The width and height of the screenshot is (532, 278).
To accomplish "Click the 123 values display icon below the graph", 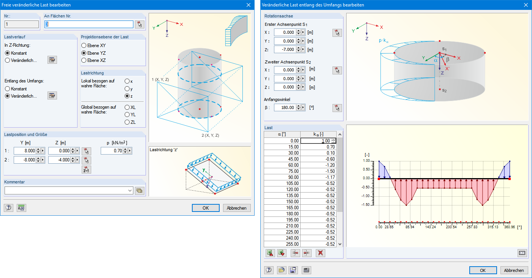I will [522, 253].
